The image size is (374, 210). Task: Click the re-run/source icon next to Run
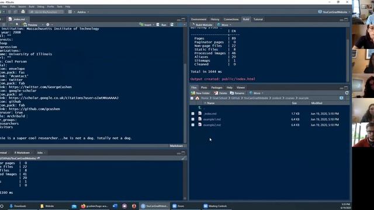(x=172, y=24)
